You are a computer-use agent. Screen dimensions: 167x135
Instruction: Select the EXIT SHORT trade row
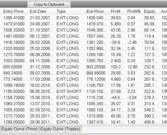(x=83, y=91)
